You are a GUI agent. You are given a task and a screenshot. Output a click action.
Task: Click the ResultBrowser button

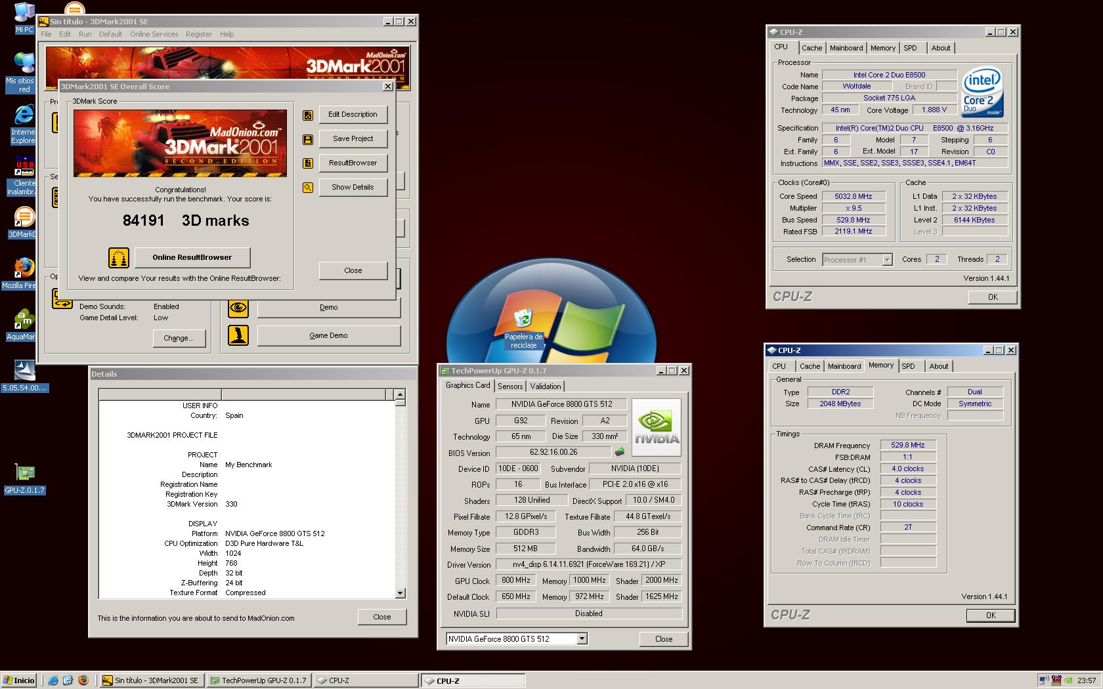point(353,163)
